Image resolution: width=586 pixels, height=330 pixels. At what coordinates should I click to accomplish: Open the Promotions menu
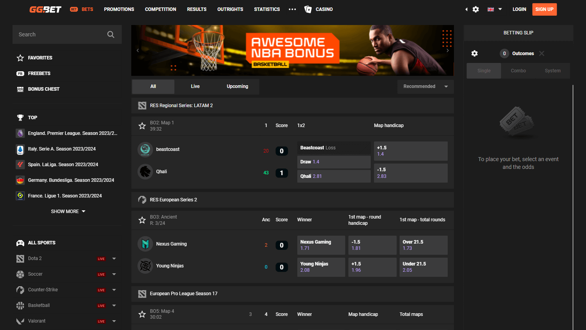tap(119, 9)
